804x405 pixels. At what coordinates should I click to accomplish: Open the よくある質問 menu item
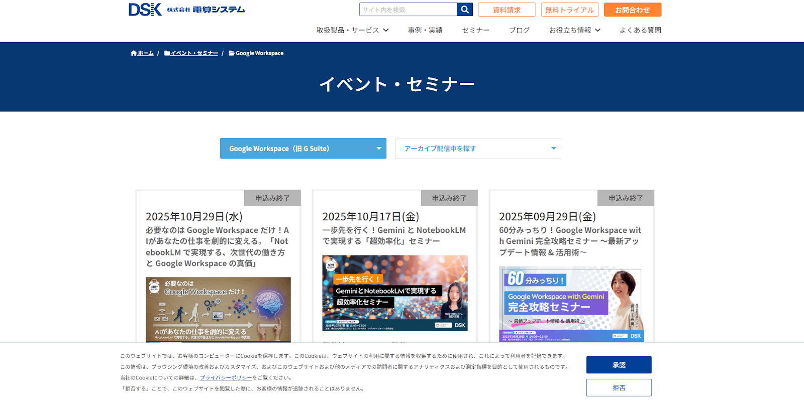click(x=641, y=30)
